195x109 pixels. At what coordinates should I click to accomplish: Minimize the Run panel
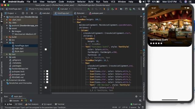tap(140, 96)
